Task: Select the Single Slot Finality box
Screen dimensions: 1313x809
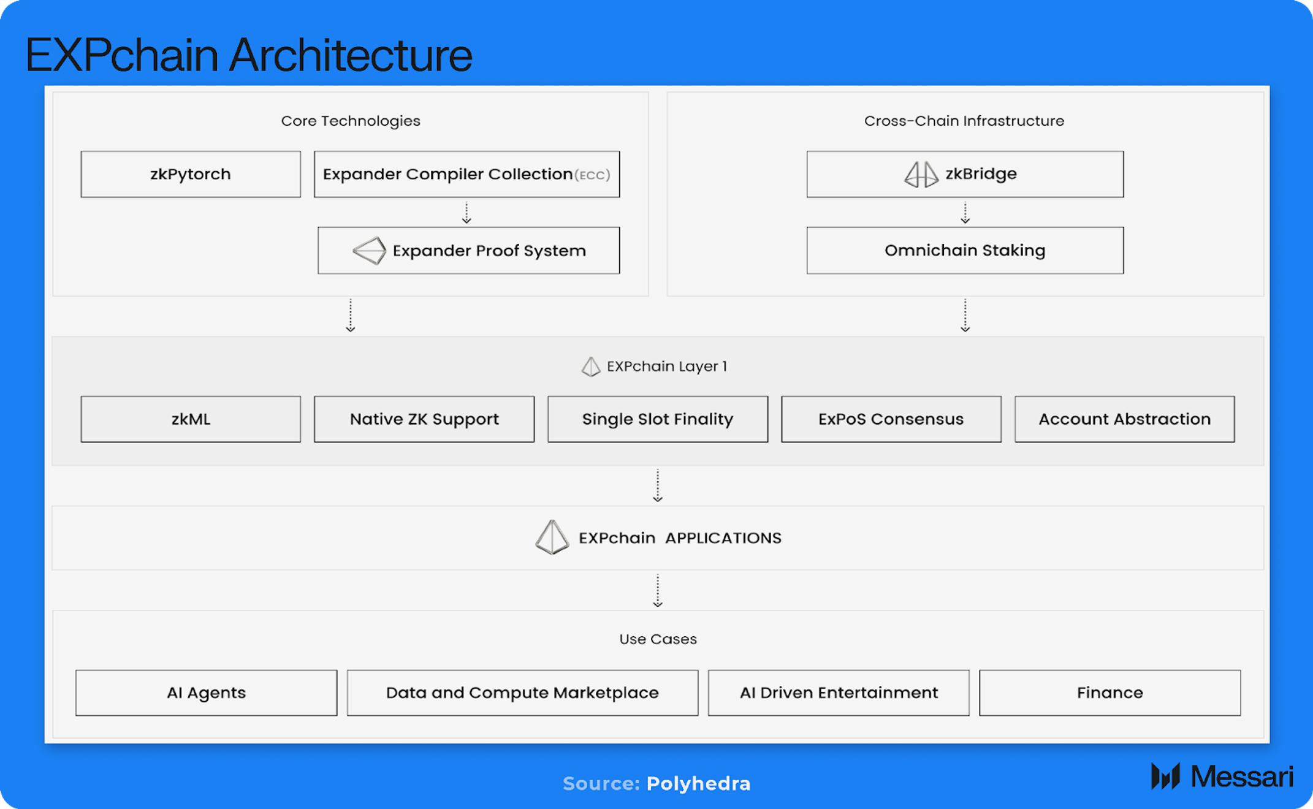Action: click(x=658, y=419)
